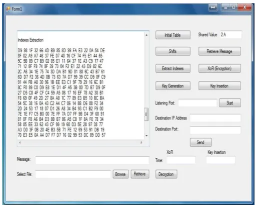Viewport: 256px width, 205px height.
Task: Click the up arrow of the text area scrollbar
Action: [146, 35]
